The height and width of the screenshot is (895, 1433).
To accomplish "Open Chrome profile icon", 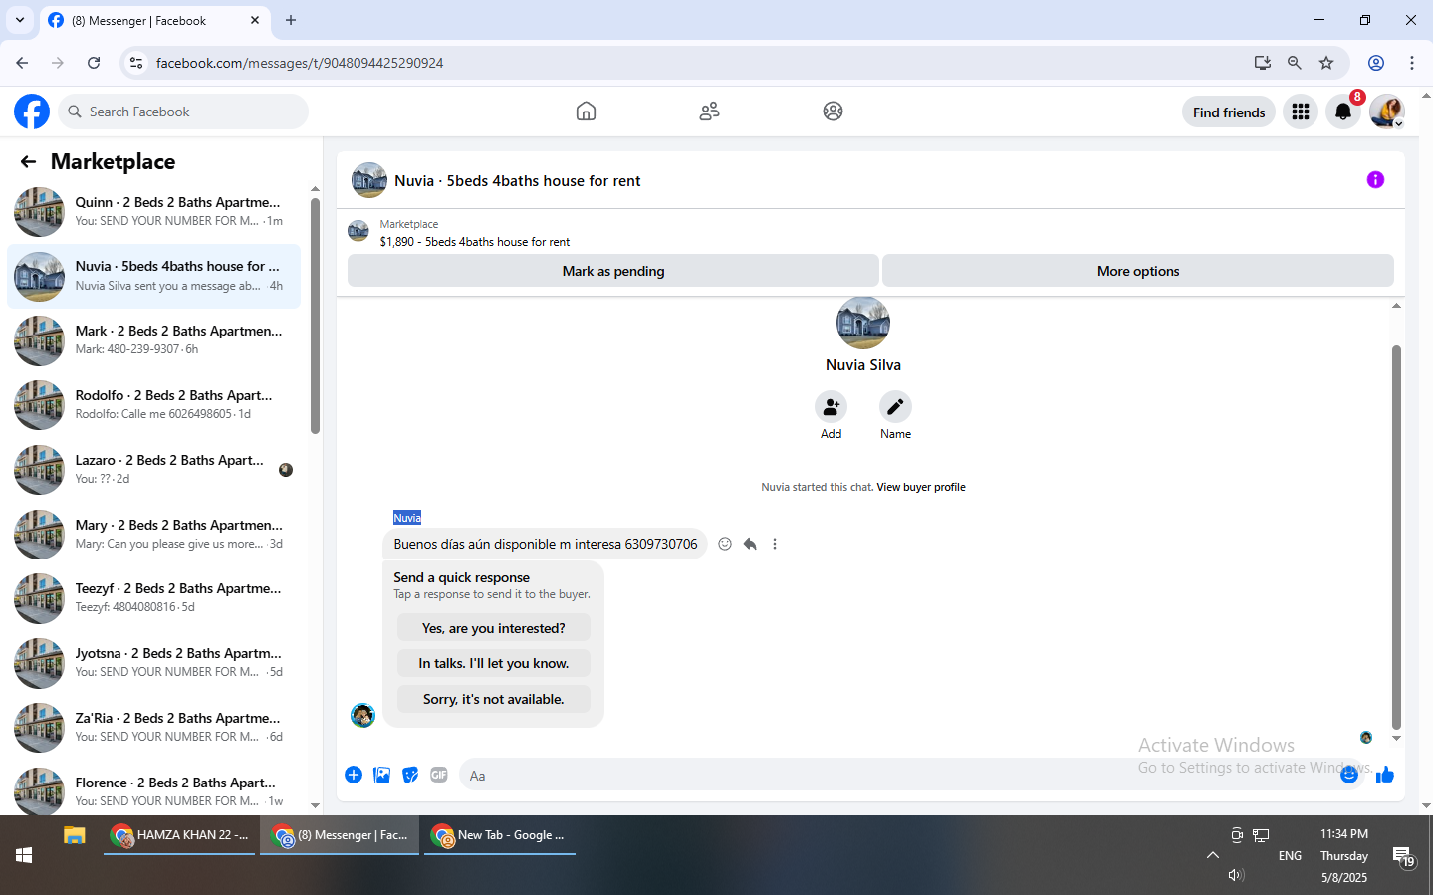I will 1376,63.
